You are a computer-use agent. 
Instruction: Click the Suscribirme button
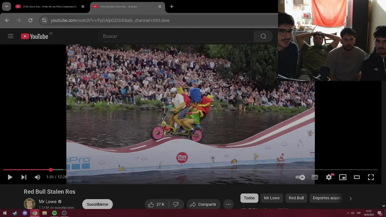click(97, 204)
